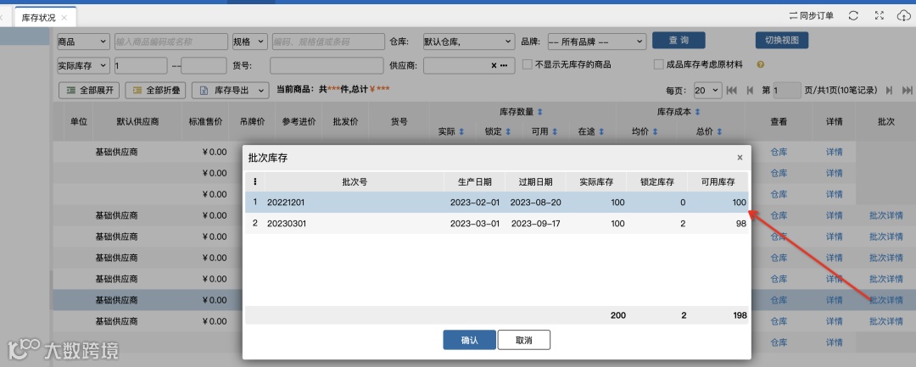This screenshot has height=367, width=916.
Task: Sort by 总价 column arrows
Action: (x=719, y=132)
